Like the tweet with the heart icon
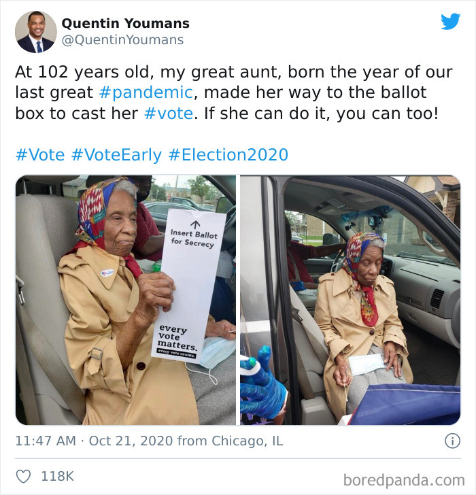The width and height of the screenshot is (476, 495). pyautogui.click(x=23, y=476)
